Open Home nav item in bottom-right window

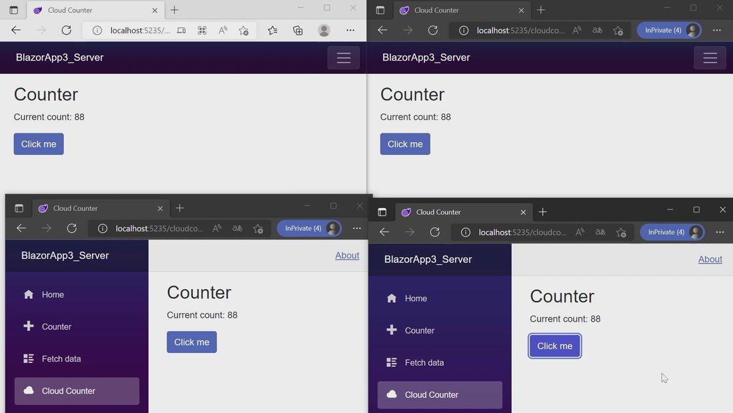[440, 298]
